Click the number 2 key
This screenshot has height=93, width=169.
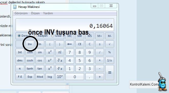coord(80,69)
